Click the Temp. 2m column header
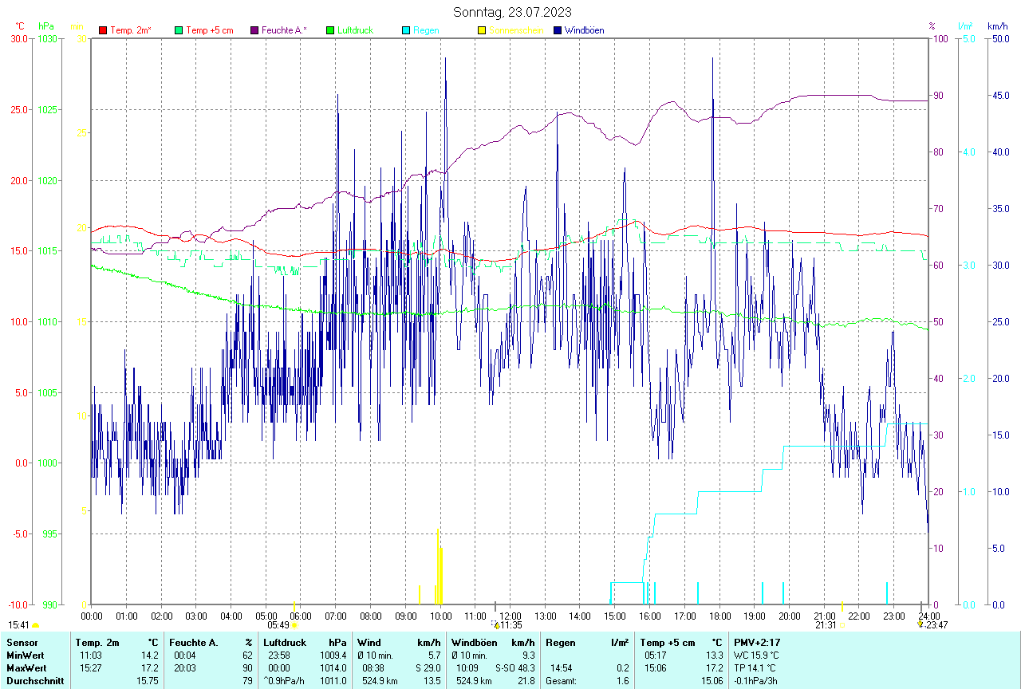 pos(97,642)
